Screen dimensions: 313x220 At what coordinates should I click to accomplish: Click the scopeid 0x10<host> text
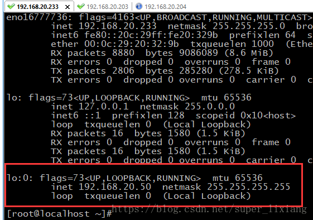pos(245,116)
